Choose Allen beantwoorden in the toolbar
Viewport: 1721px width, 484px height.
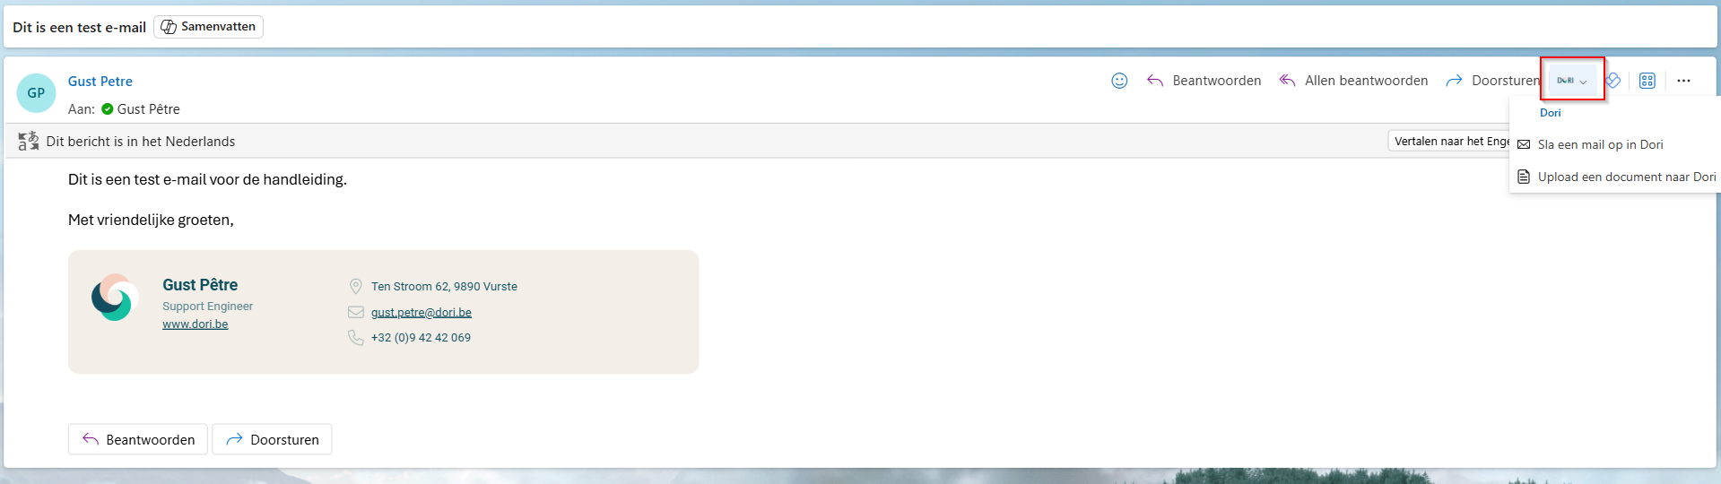click(x=1353, y=81)
